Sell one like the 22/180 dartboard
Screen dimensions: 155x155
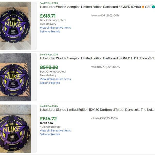click(50, 83)
